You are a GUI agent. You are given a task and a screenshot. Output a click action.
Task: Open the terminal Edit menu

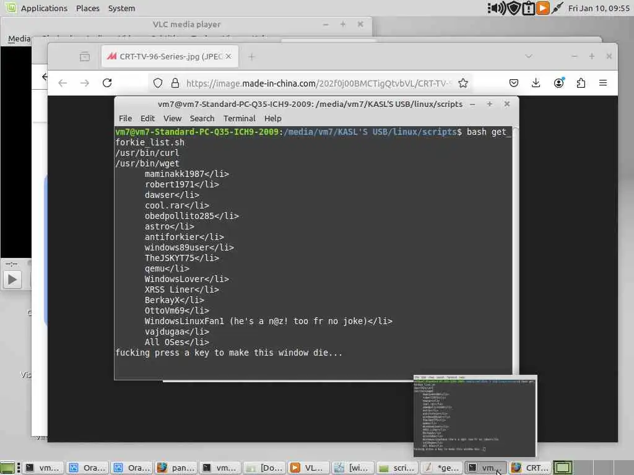147,118
